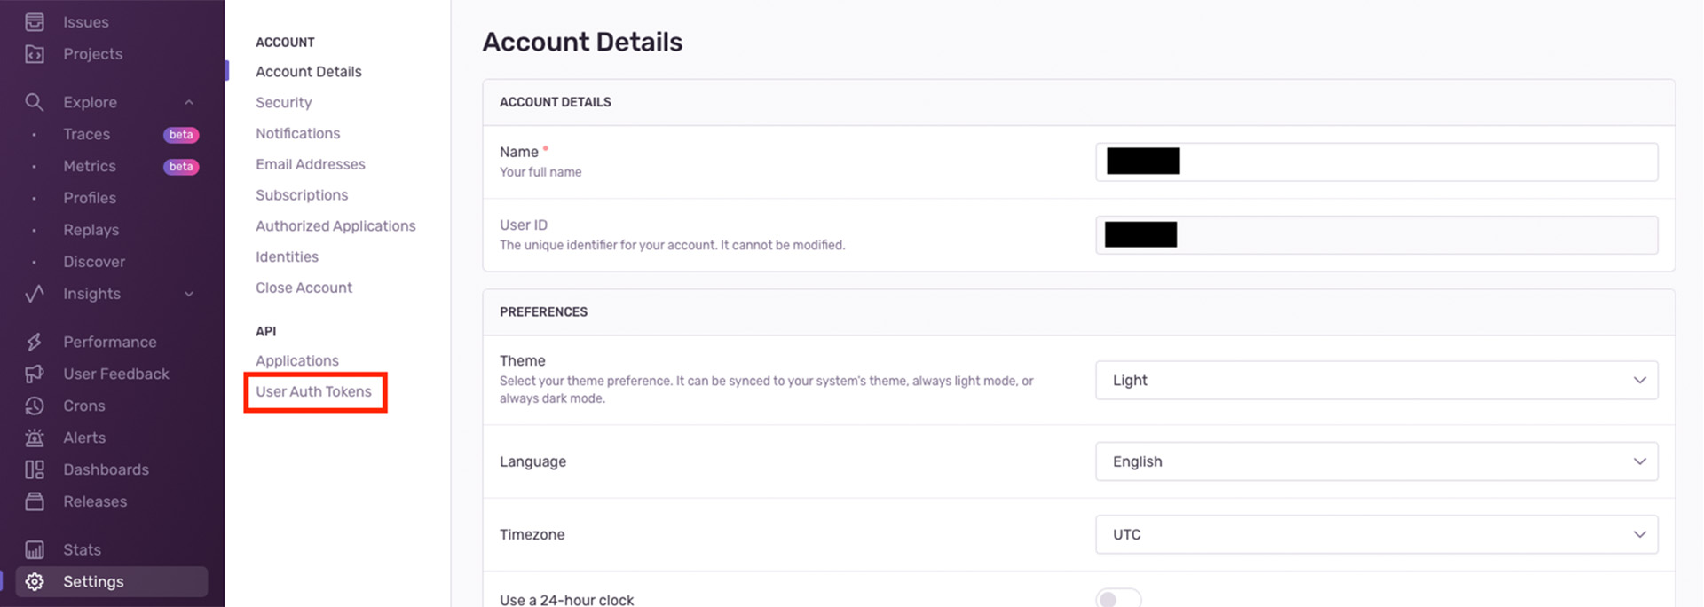1704x607 pixels.
Task: Open the Timezone dropdown showing UTC
Action: pyautogui.click(x=1376, y=534)
